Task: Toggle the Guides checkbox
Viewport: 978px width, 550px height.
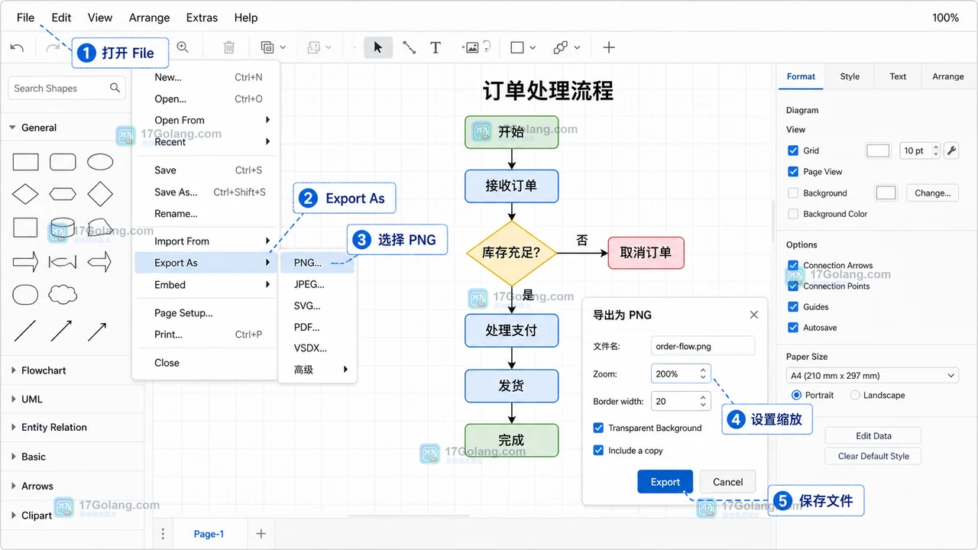Action: coord(793,306)
